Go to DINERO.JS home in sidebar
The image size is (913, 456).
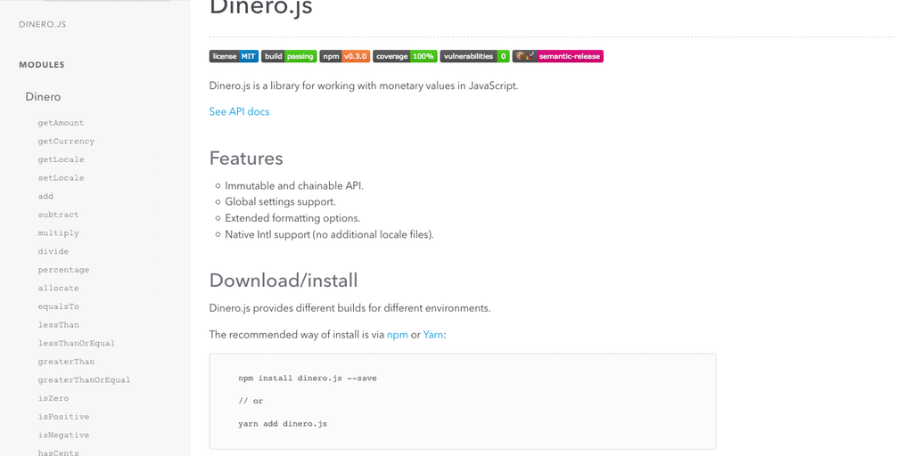point(43,24)
